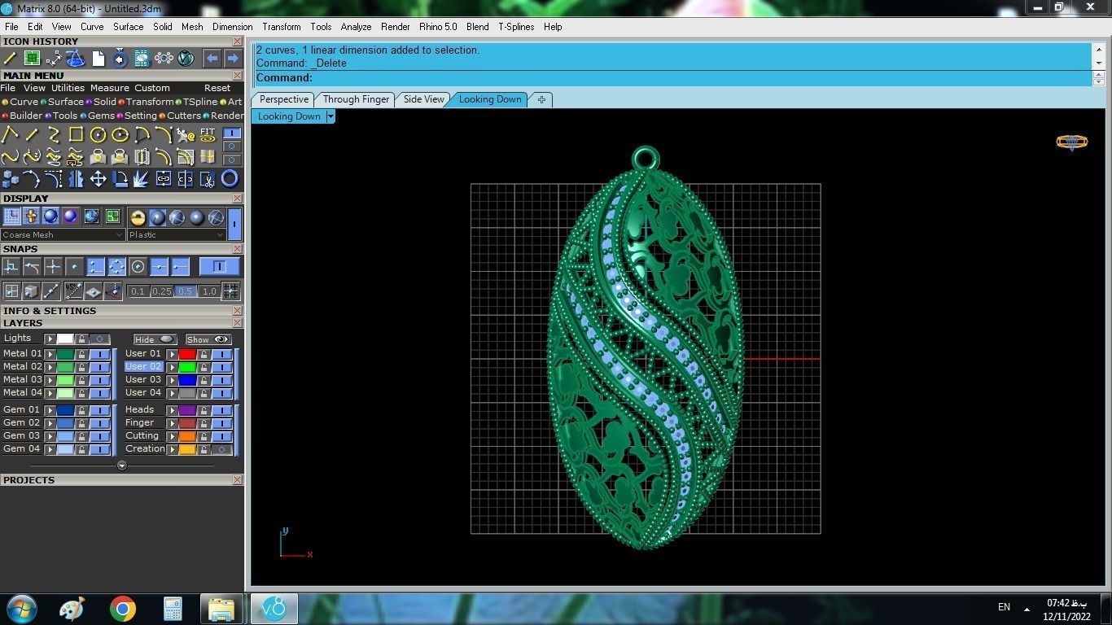The height and width of the screenshot is (625, 1112).
Task: Set snap spacing to 0.25
Action: [x=161, y=291]
